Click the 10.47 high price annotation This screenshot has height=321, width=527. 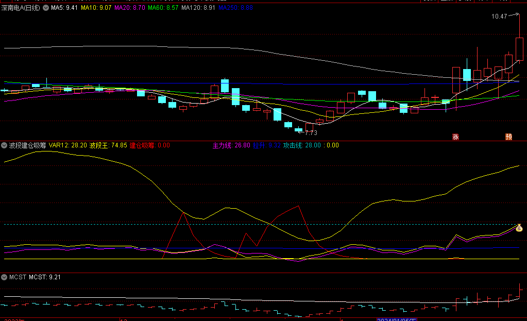pos(499,16)
